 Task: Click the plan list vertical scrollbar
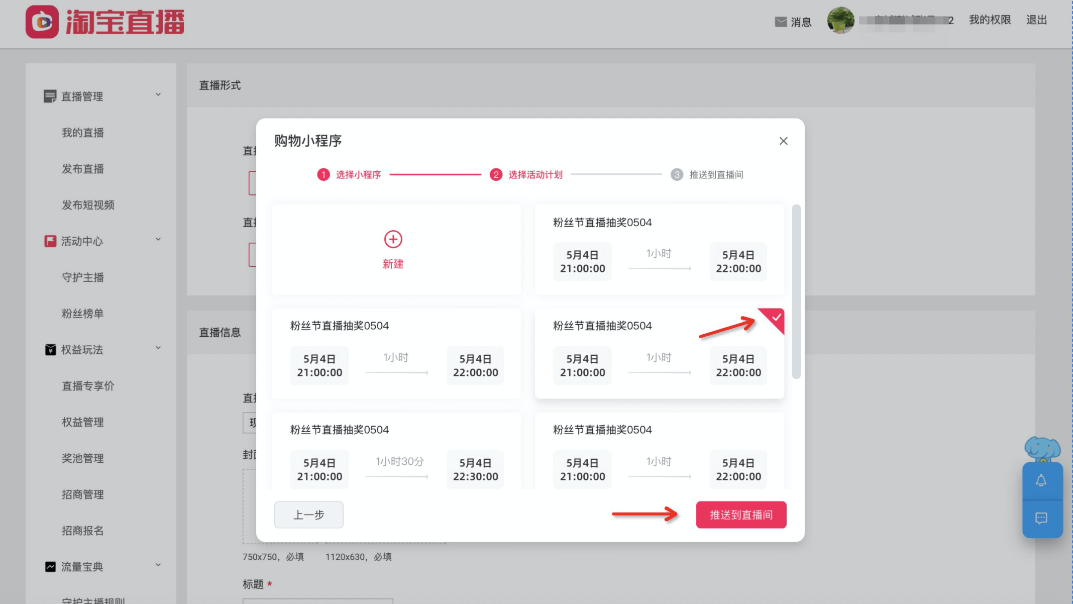[796, 291]
